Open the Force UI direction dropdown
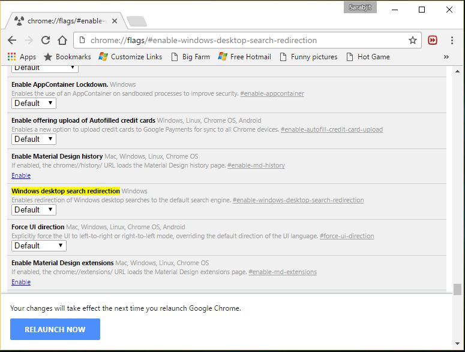 click(39, 245)
